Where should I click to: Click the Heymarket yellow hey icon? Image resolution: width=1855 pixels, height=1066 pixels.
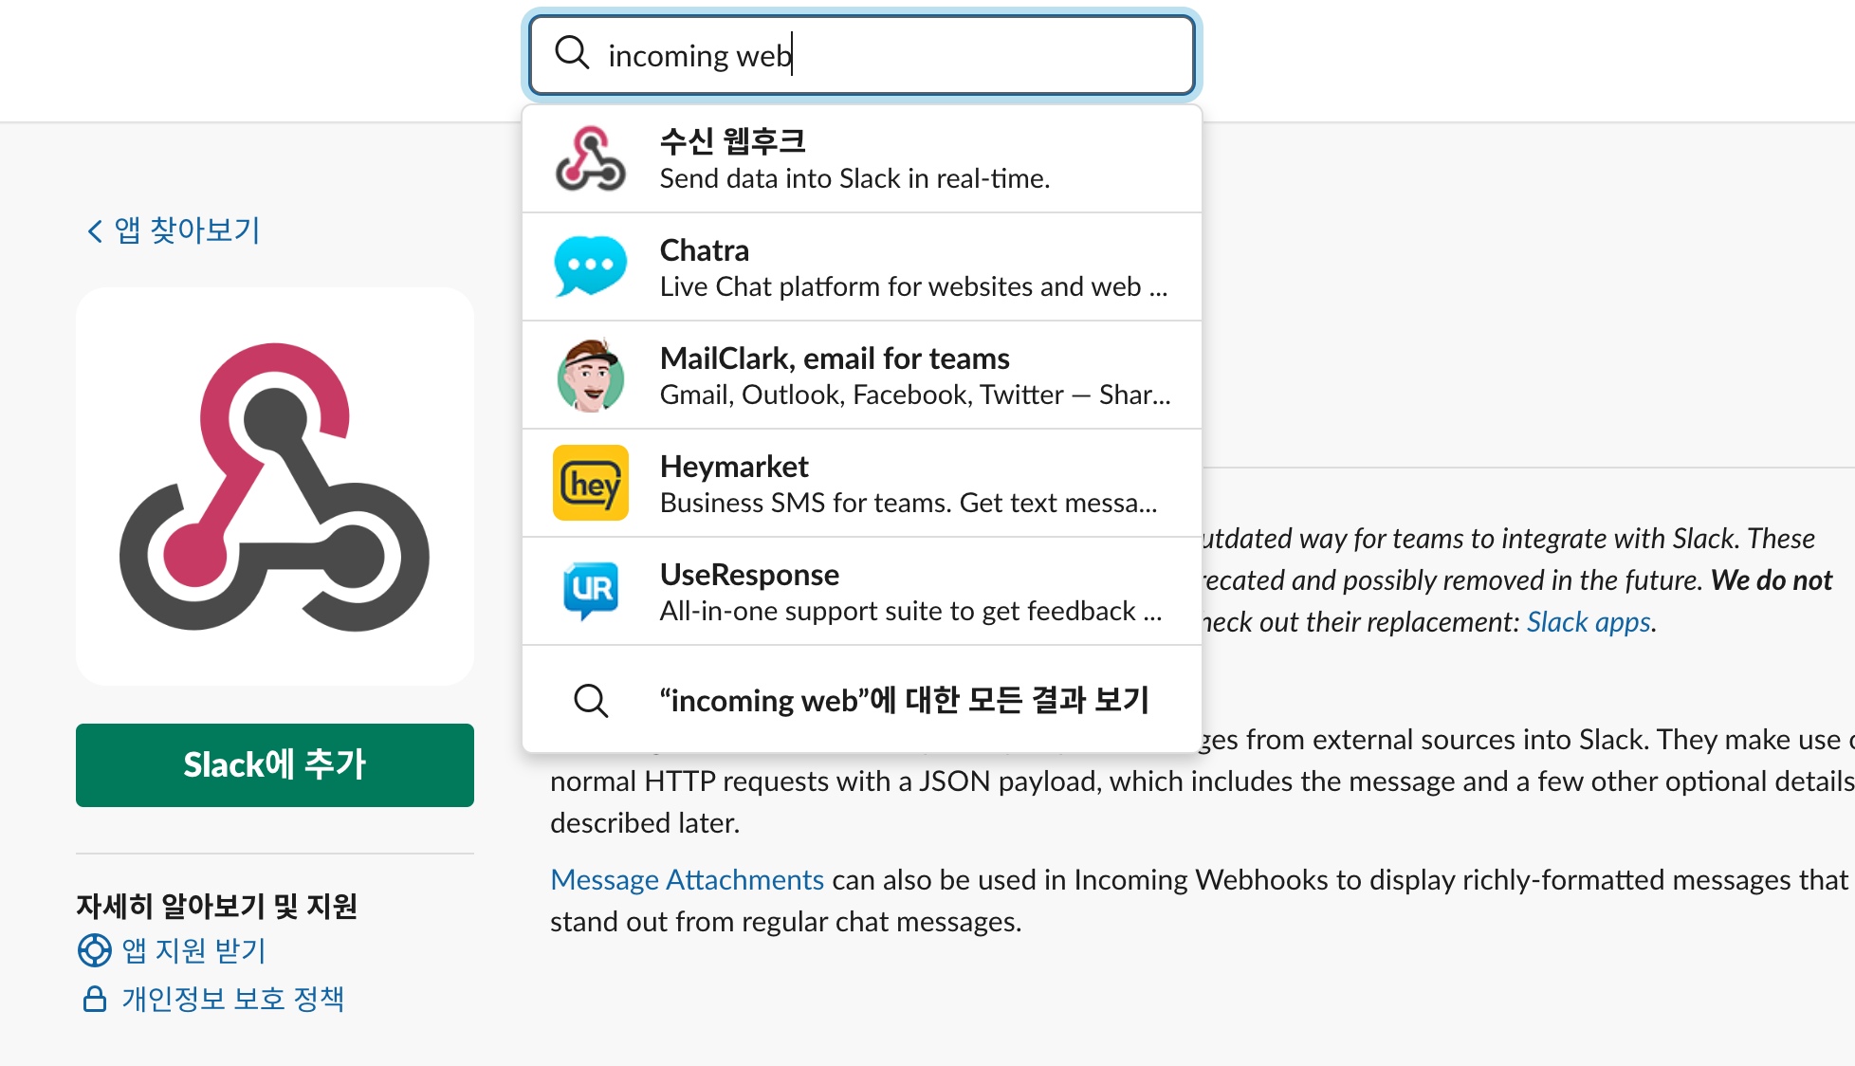(x=590, y=484)
